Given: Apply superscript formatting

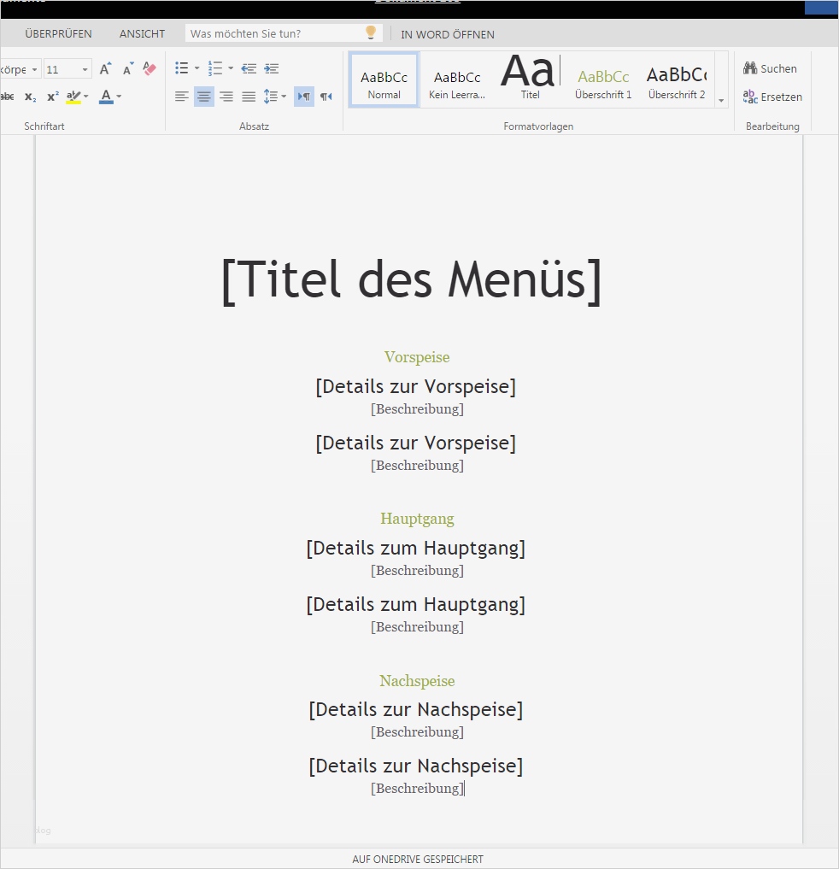Looking at the screenshot, I should coord(52,97).
